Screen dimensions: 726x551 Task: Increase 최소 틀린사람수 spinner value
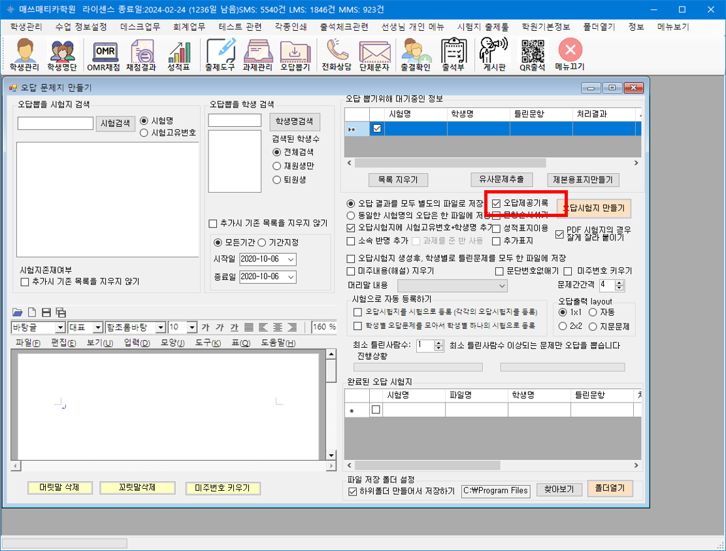click(439, 343)
